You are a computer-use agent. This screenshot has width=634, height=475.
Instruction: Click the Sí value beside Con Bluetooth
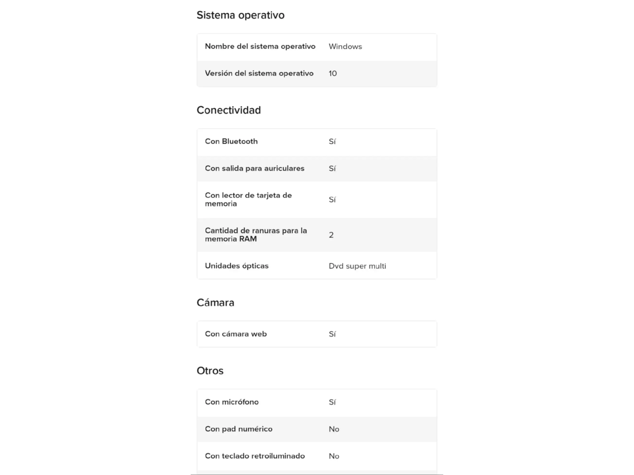tap(332, 142)
